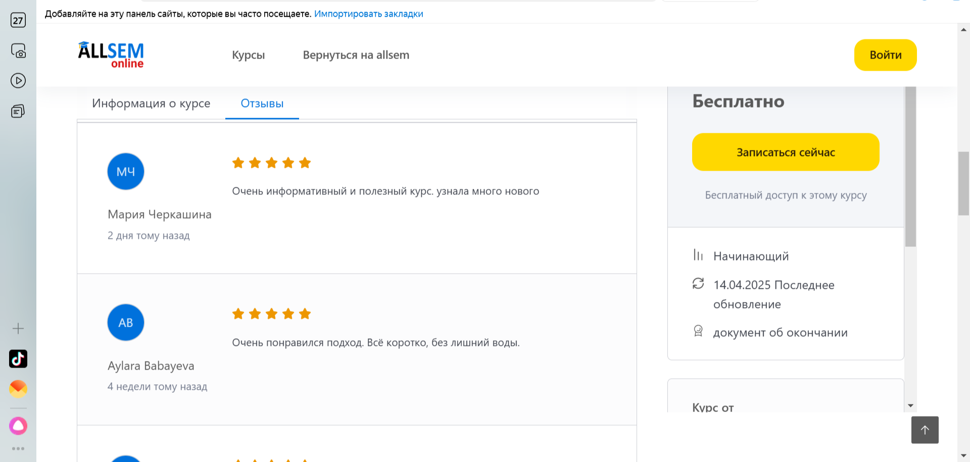Open the reading list sidebar icon
Screen dimensions: 970x462
tap(18, 111)
